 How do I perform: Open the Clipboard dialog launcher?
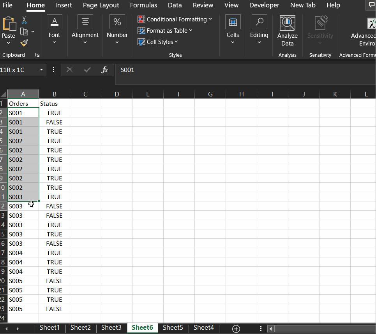point(37,55)
